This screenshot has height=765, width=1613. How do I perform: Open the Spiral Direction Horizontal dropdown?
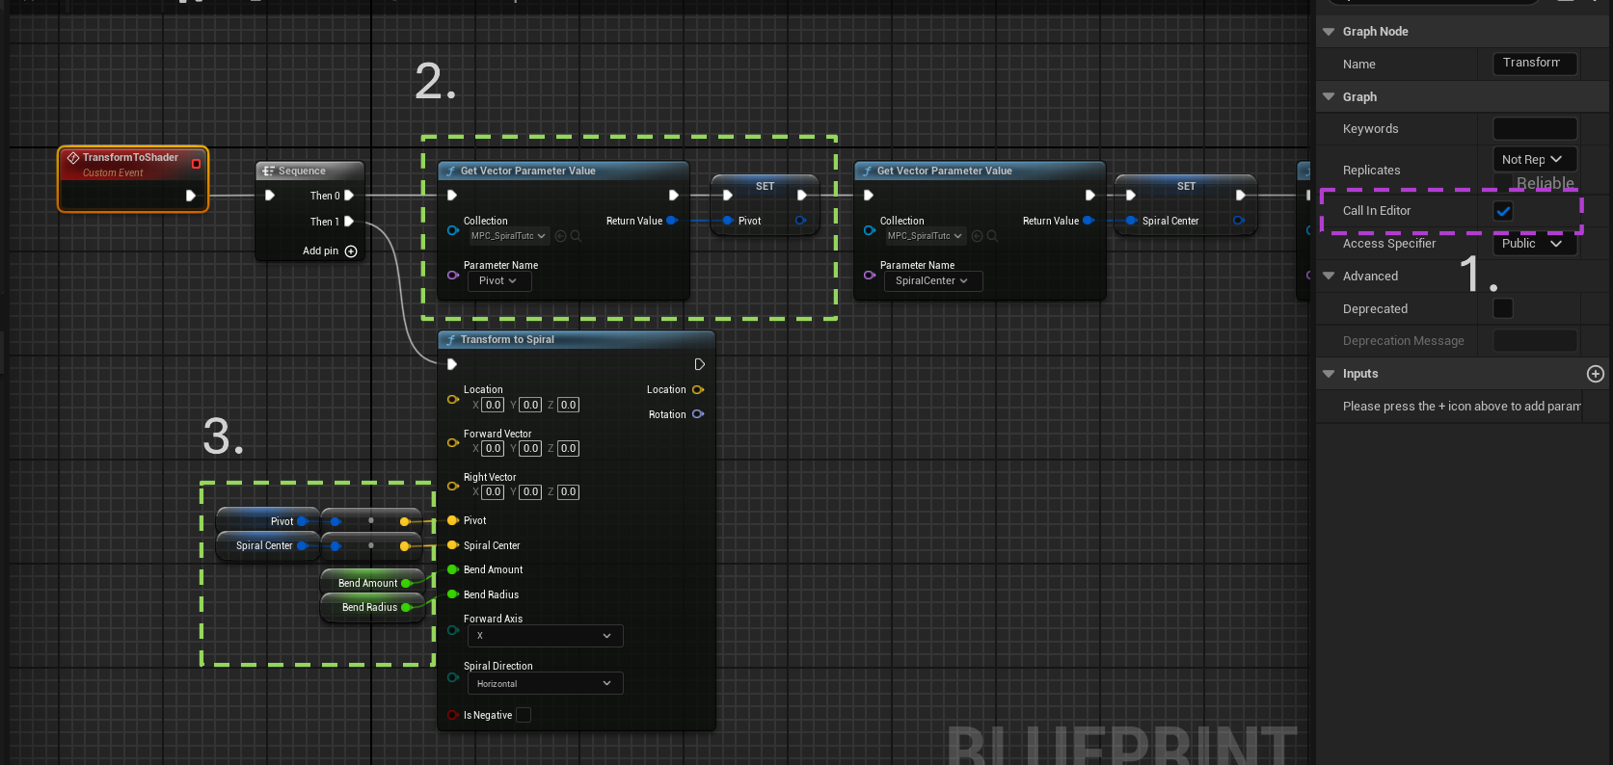coord(546,683)
